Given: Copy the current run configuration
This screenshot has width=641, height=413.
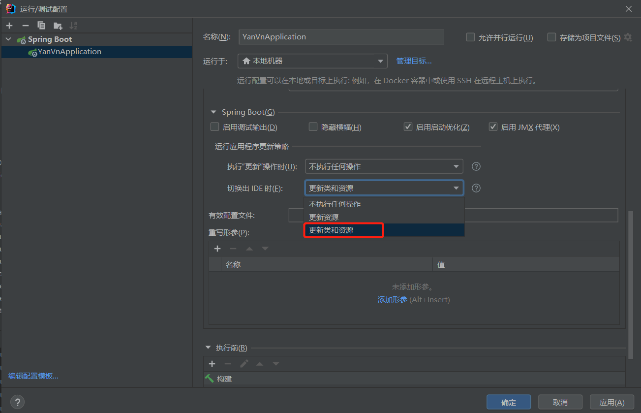Looking at the screenshot, I should [x=41, y=25].
